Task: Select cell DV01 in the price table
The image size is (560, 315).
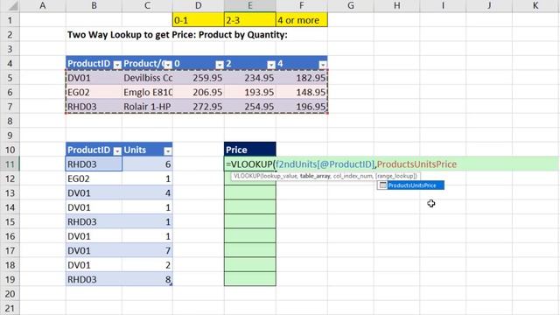Action: pyautogui.click(x=94, y=78)
